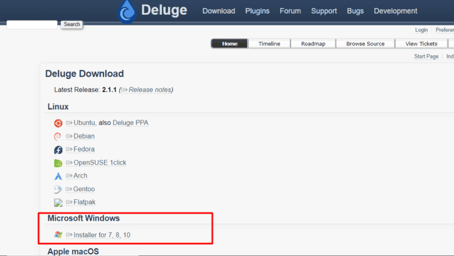Click the Debian swirl icon
This screenshot has height=256, width=454.
57,136
